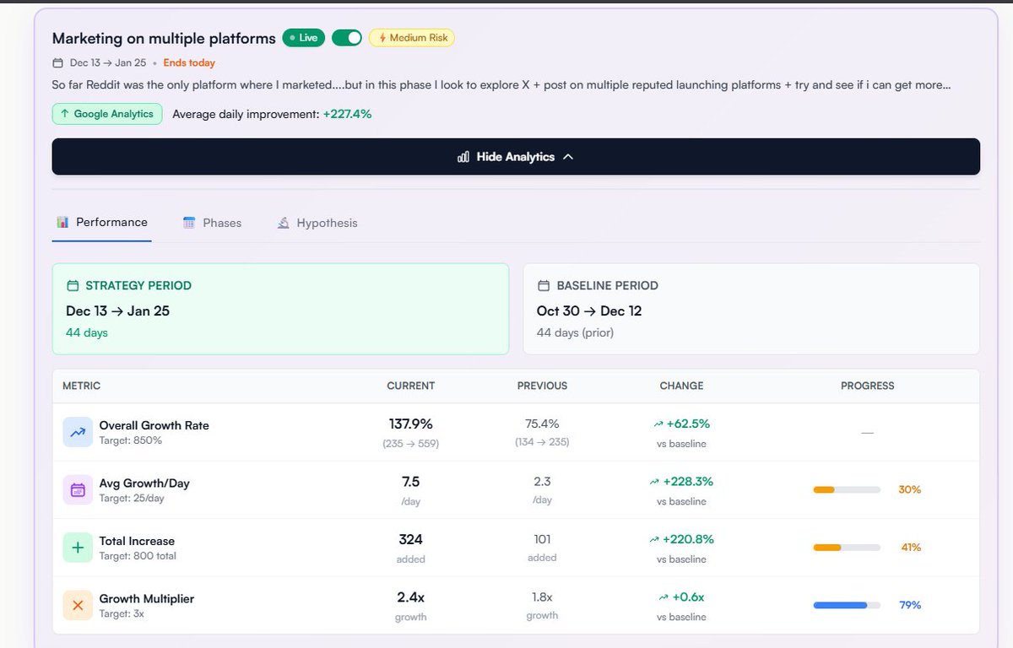The height and width of the screenshot is (648, 1013).
Task: Select the Baseline Period card
Action: (x=751, y=309)
